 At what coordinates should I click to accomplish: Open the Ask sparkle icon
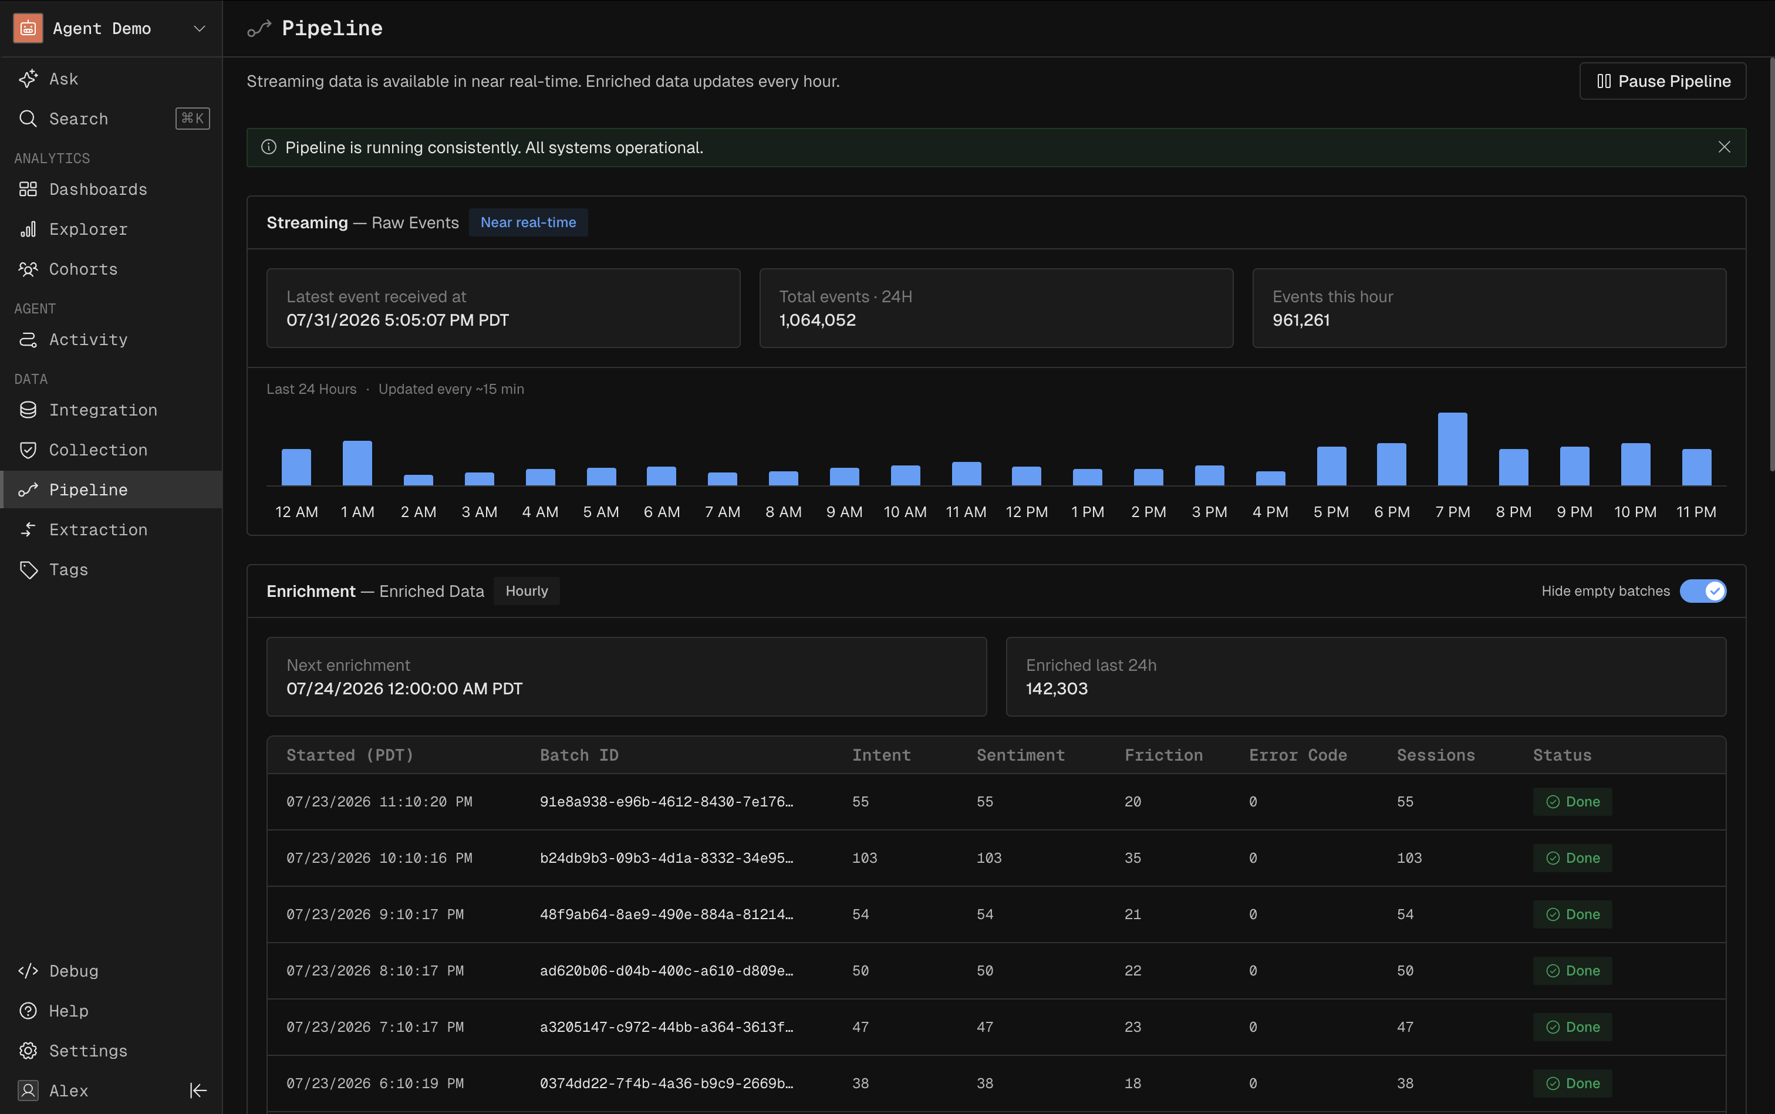click(x=28, y=79)
